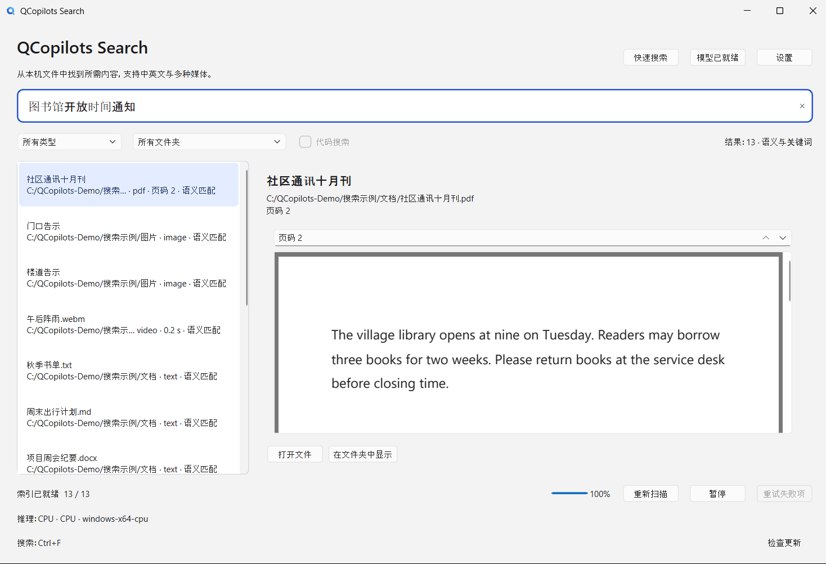Open the 所有类型 dropdown
Image resolution: width=826 pixels, height=564 pixels.
pos(69,142)
